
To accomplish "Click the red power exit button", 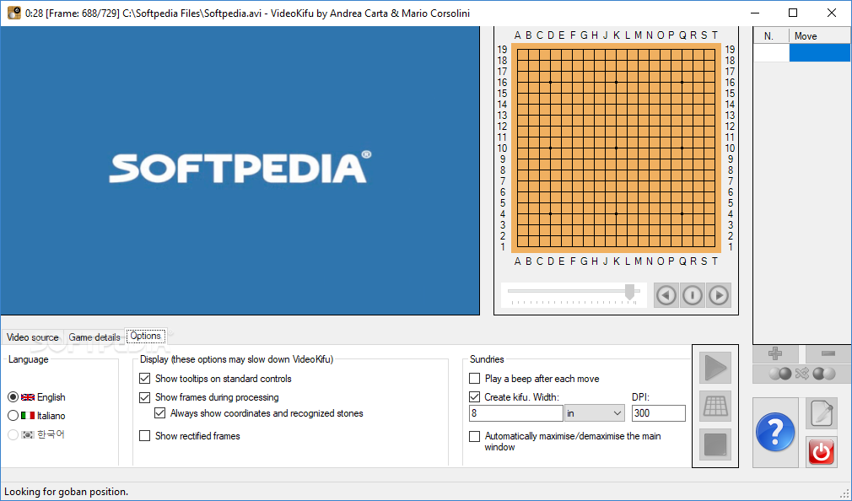I will (x=821, y=451).
